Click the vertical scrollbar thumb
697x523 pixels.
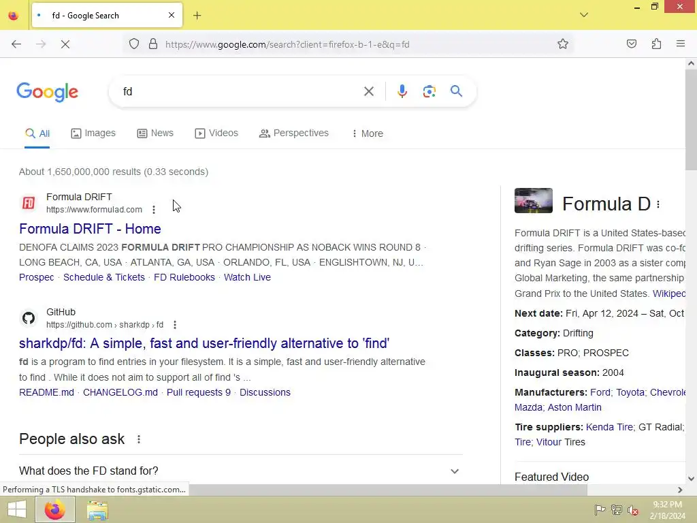coord(691,120)
